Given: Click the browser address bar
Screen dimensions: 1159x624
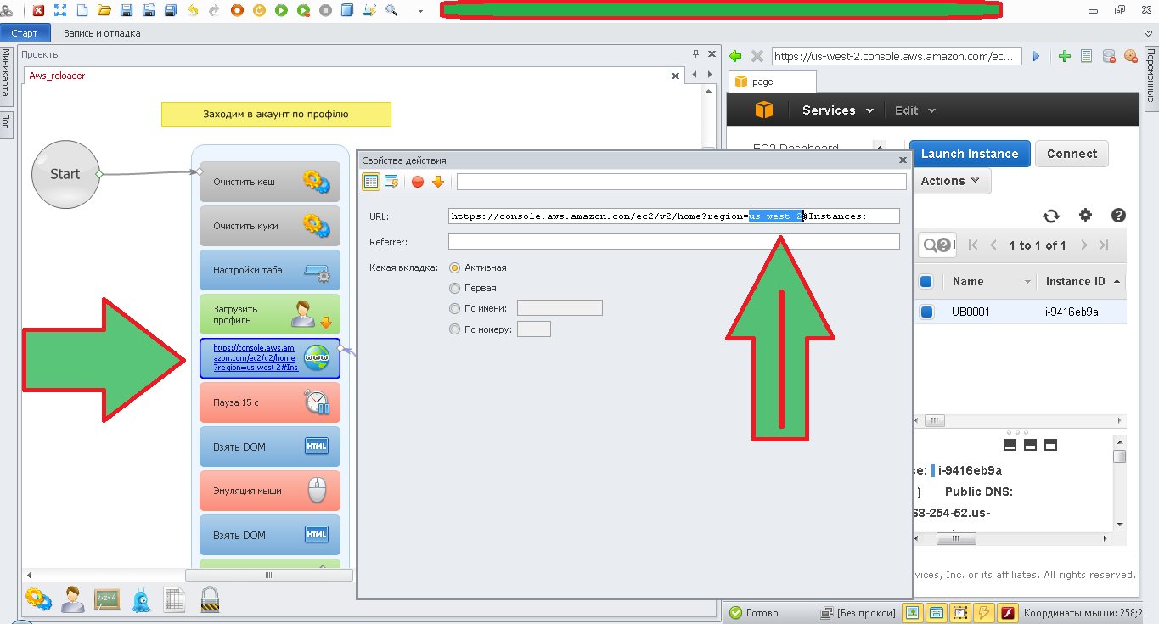Looking at the screenshot, I should 896,56.
